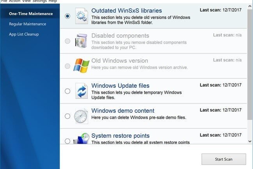Image resolution: width=253 pixels, height=169 pixels.
Task: Select the Outdated WinSxS libraries radio button
Action: [x=67, y=16]
